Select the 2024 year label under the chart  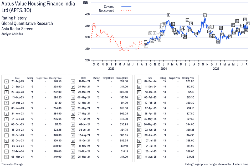click(163, 69)
